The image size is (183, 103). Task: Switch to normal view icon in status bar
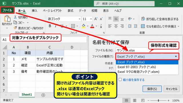(x=126, y=100)
